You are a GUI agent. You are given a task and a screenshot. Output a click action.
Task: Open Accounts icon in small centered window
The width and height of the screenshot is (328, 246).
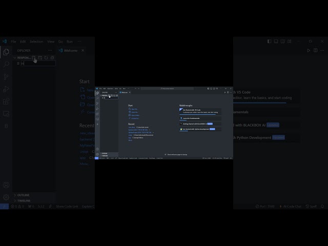click(97, 149)
